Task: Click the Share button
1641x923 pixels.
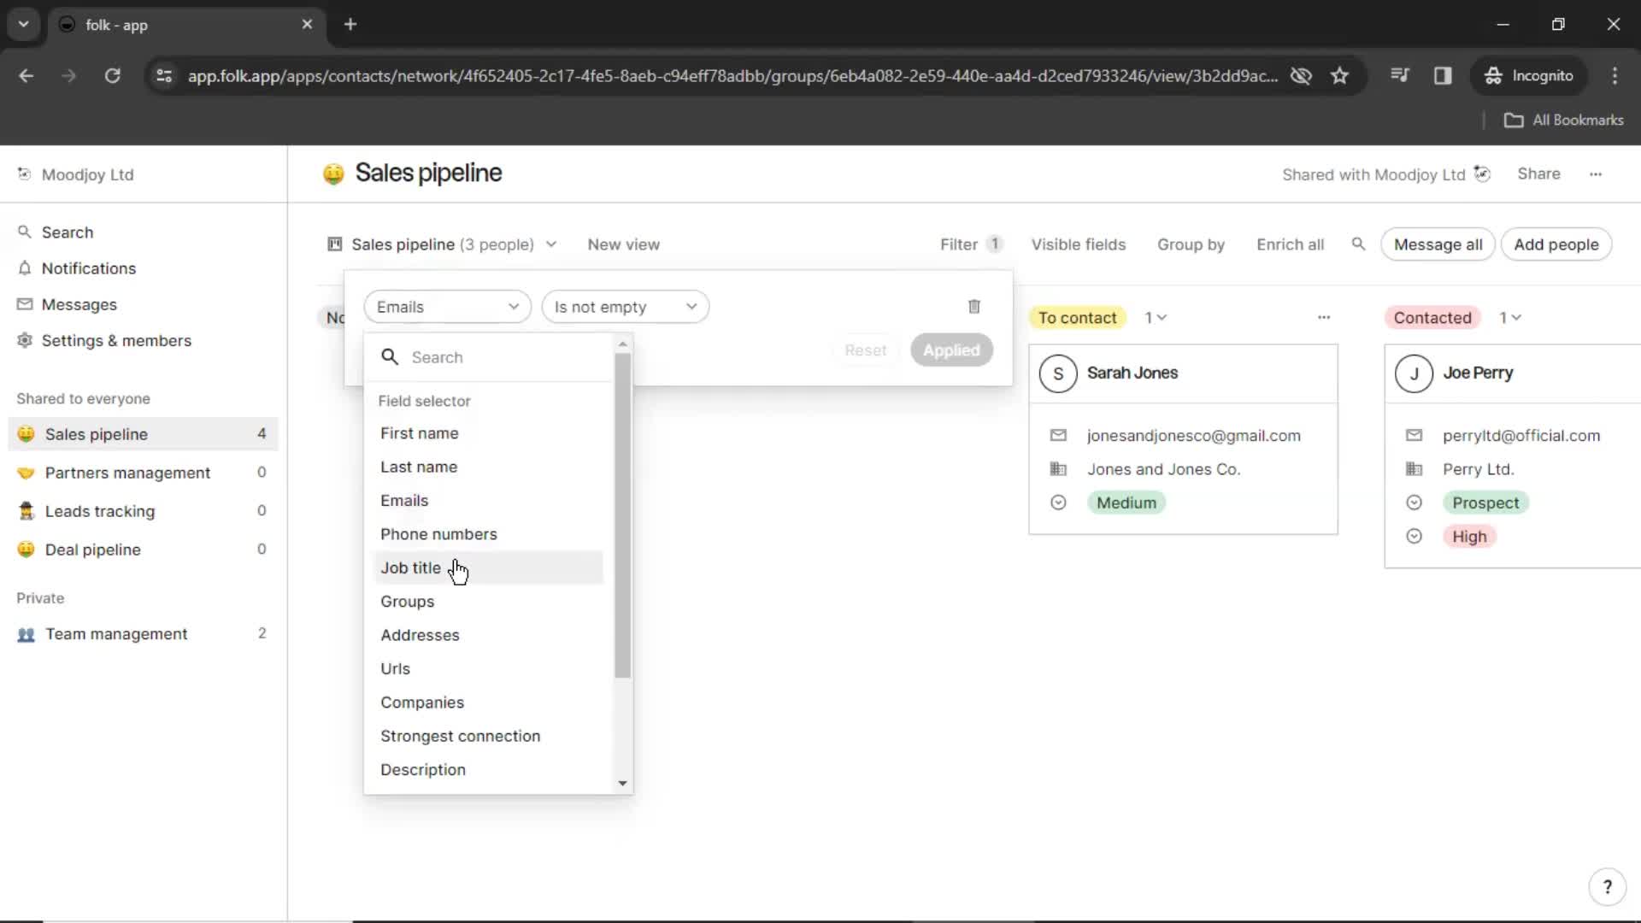Action: (1538, 173)
